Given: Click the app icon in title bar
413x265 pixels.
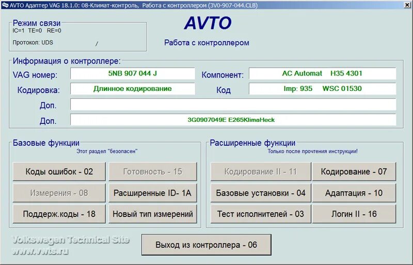Looking at the screenshot, I should [x=5, y=5].
